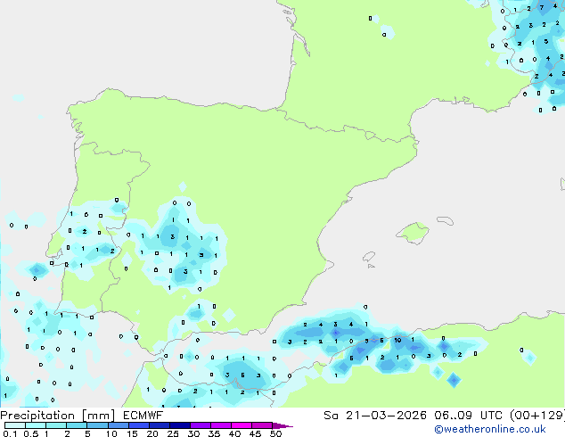The width and height of the screenshot is (565, 437).
Task: Click the '25' legend scale label
Action: pyautogui.click(x=173, y=433)
